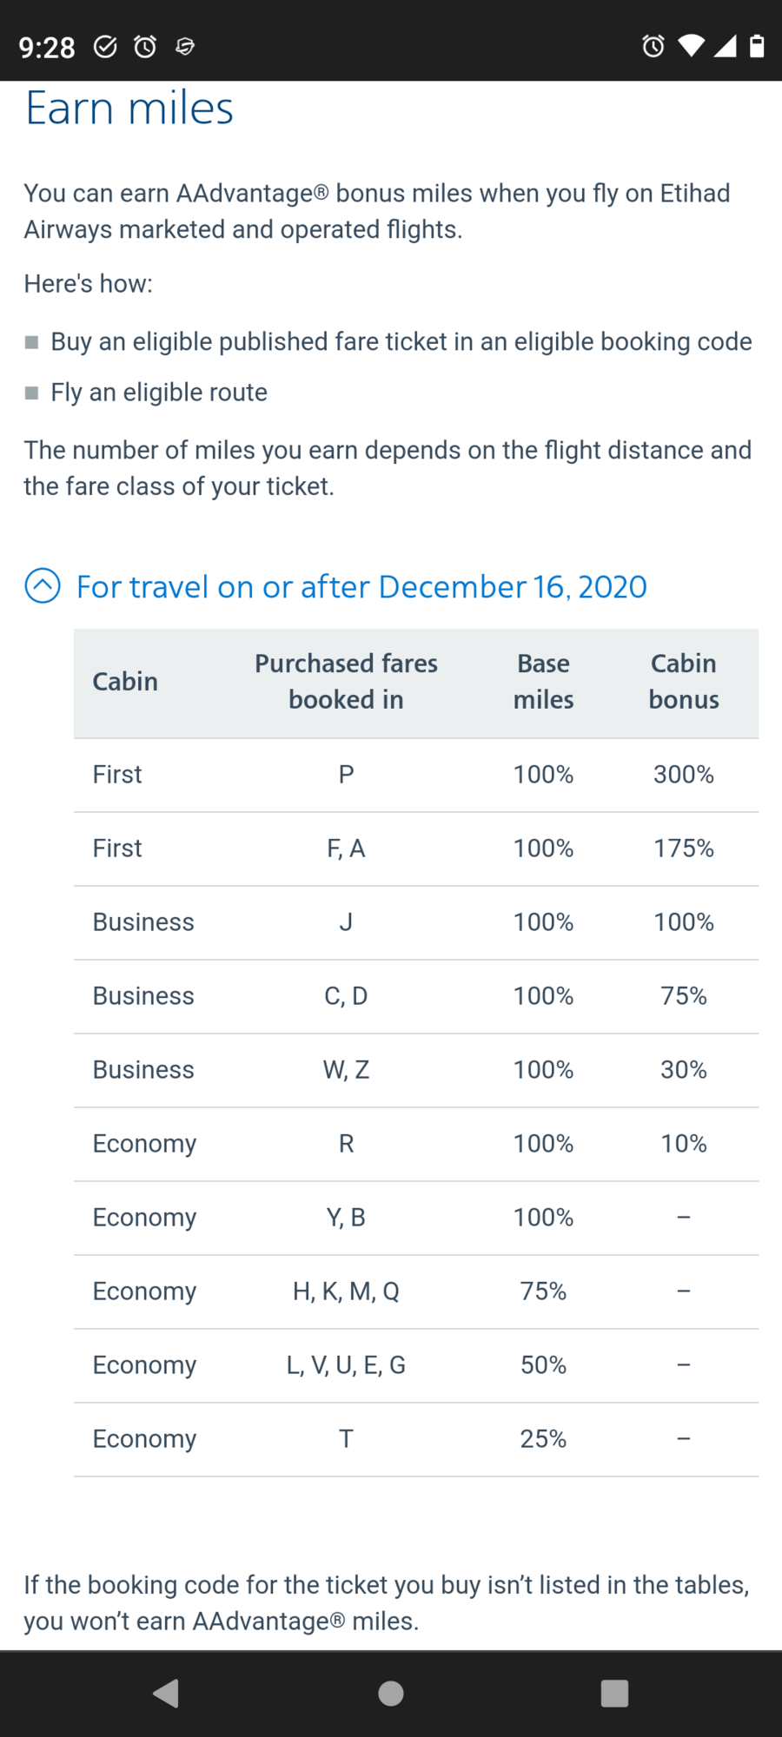Select the Cabin column header

(125, 682)
